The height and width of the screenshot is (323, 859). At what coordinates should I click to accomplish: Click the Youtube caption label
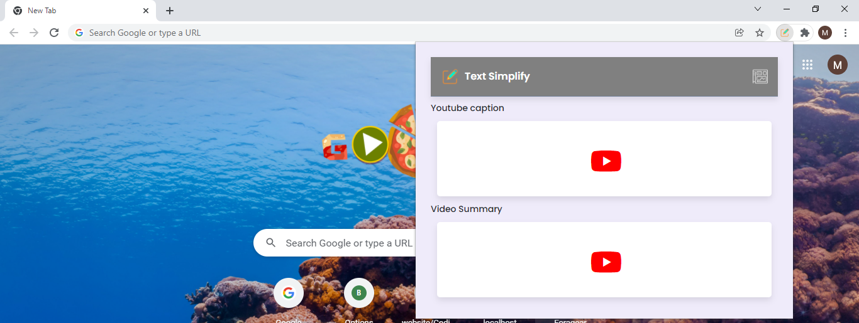pyautogui.click(x=467, y=108)
